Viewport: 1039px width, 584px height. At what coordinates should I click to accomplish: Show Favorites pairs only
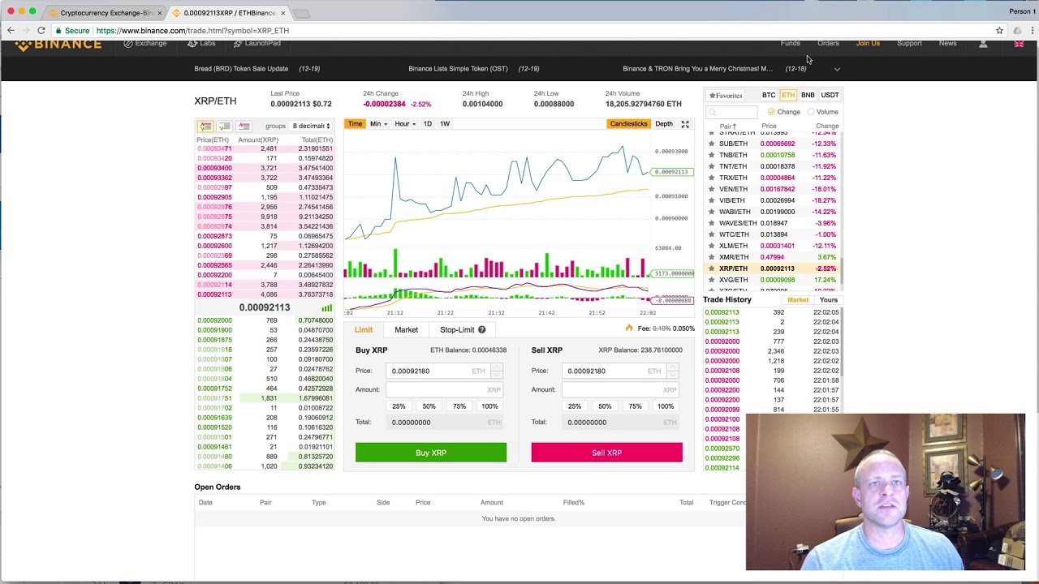click(726, 96)
